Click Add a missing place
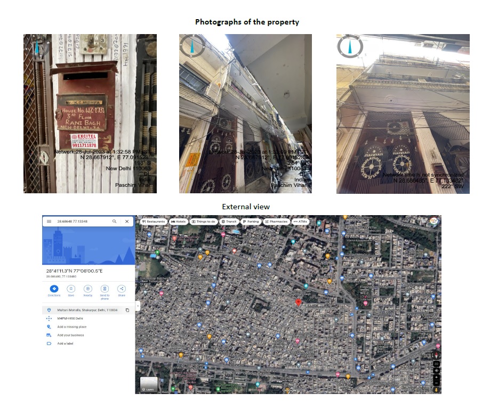The height and width of the screenshot is (418, 490). pos(72,326)
